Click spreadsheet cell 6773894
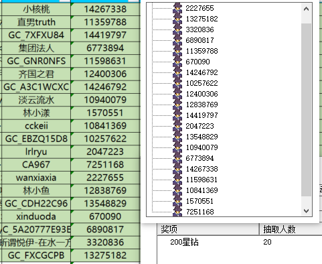Screen dimensions: 322x264 pos(105,48)
